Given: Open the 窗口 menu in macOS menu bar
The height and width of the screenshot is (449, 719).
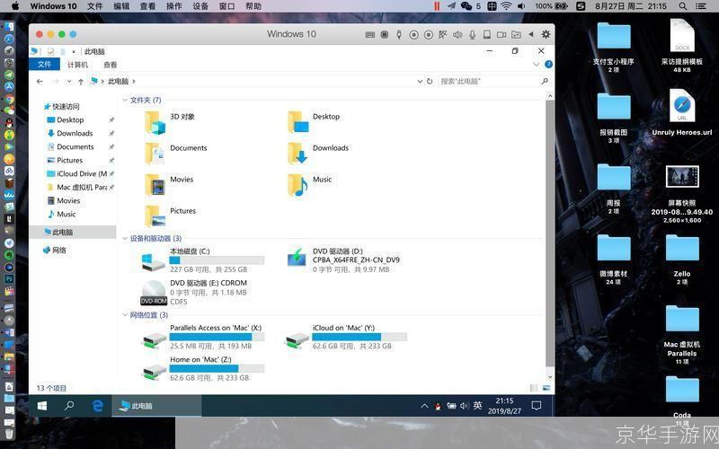Looking at the screenshot, I should 227,6.
